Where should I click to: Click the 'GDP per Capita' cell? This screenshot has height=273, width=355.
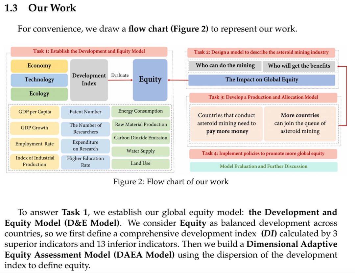pyautogui.click(x=35, y=112)
